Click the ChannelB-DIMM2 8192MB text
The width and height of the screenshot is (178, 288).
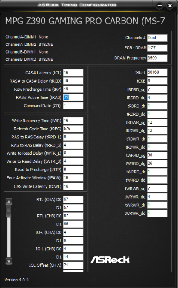click(x=29, y=59)
